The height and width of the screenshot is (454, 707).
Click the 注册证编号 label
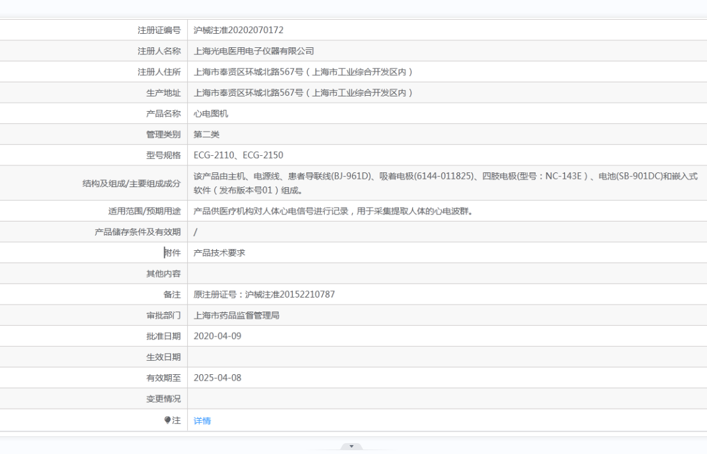pyautogui.click(x=159, y=30)
